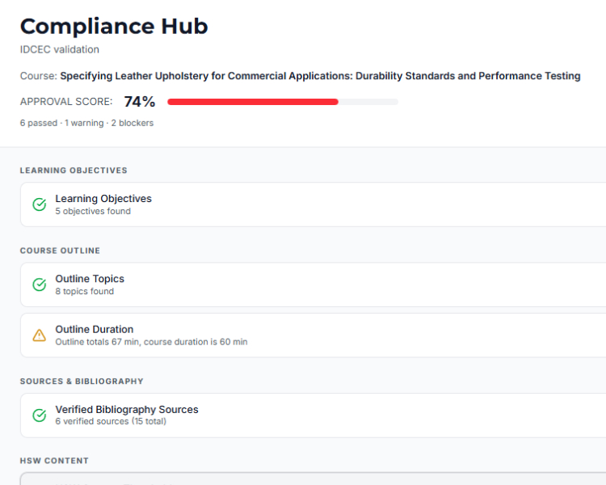Open the Learning Objectives card title
Image resolution: width=606 pixels, height=485 pixels.
pyautogui.click(x=103, y=198)
